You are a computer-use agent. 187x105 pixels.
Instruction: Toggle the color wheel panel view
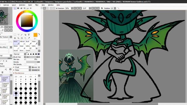point(15,8)
